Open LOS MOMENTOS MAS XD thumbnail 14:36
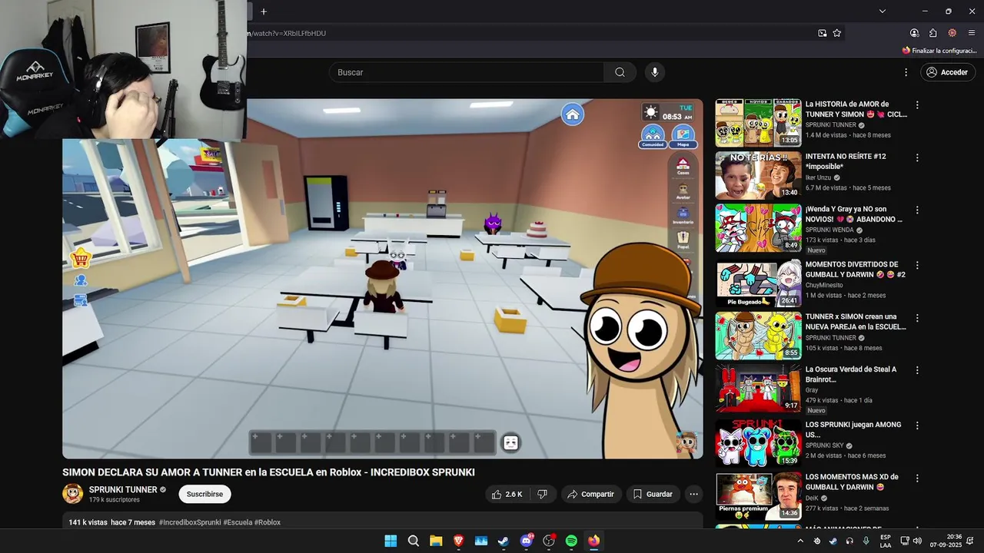 coord(758,495)
